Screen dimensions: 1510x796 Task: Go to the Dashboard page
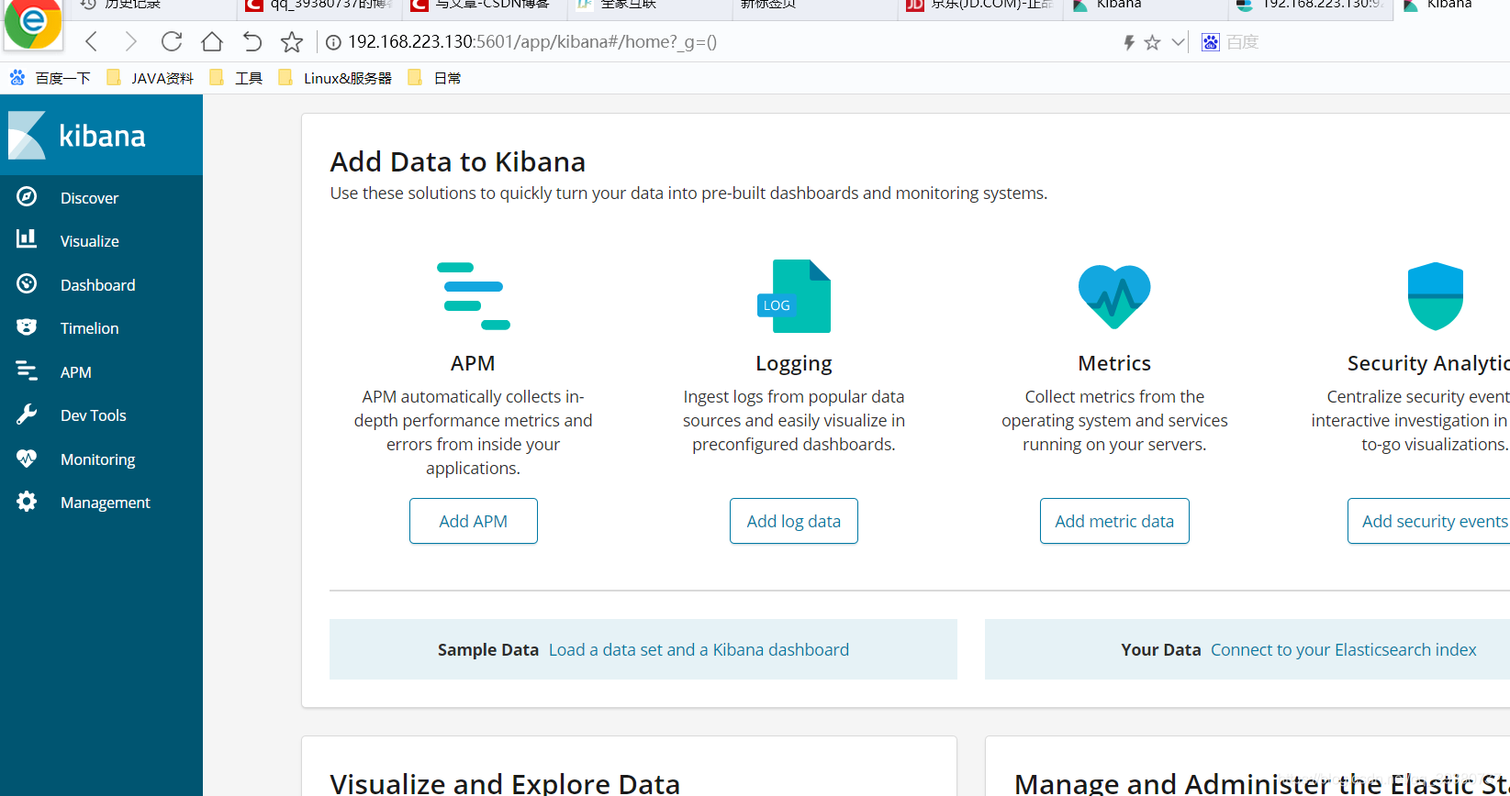pyautogui.click(x=97, y=285)
